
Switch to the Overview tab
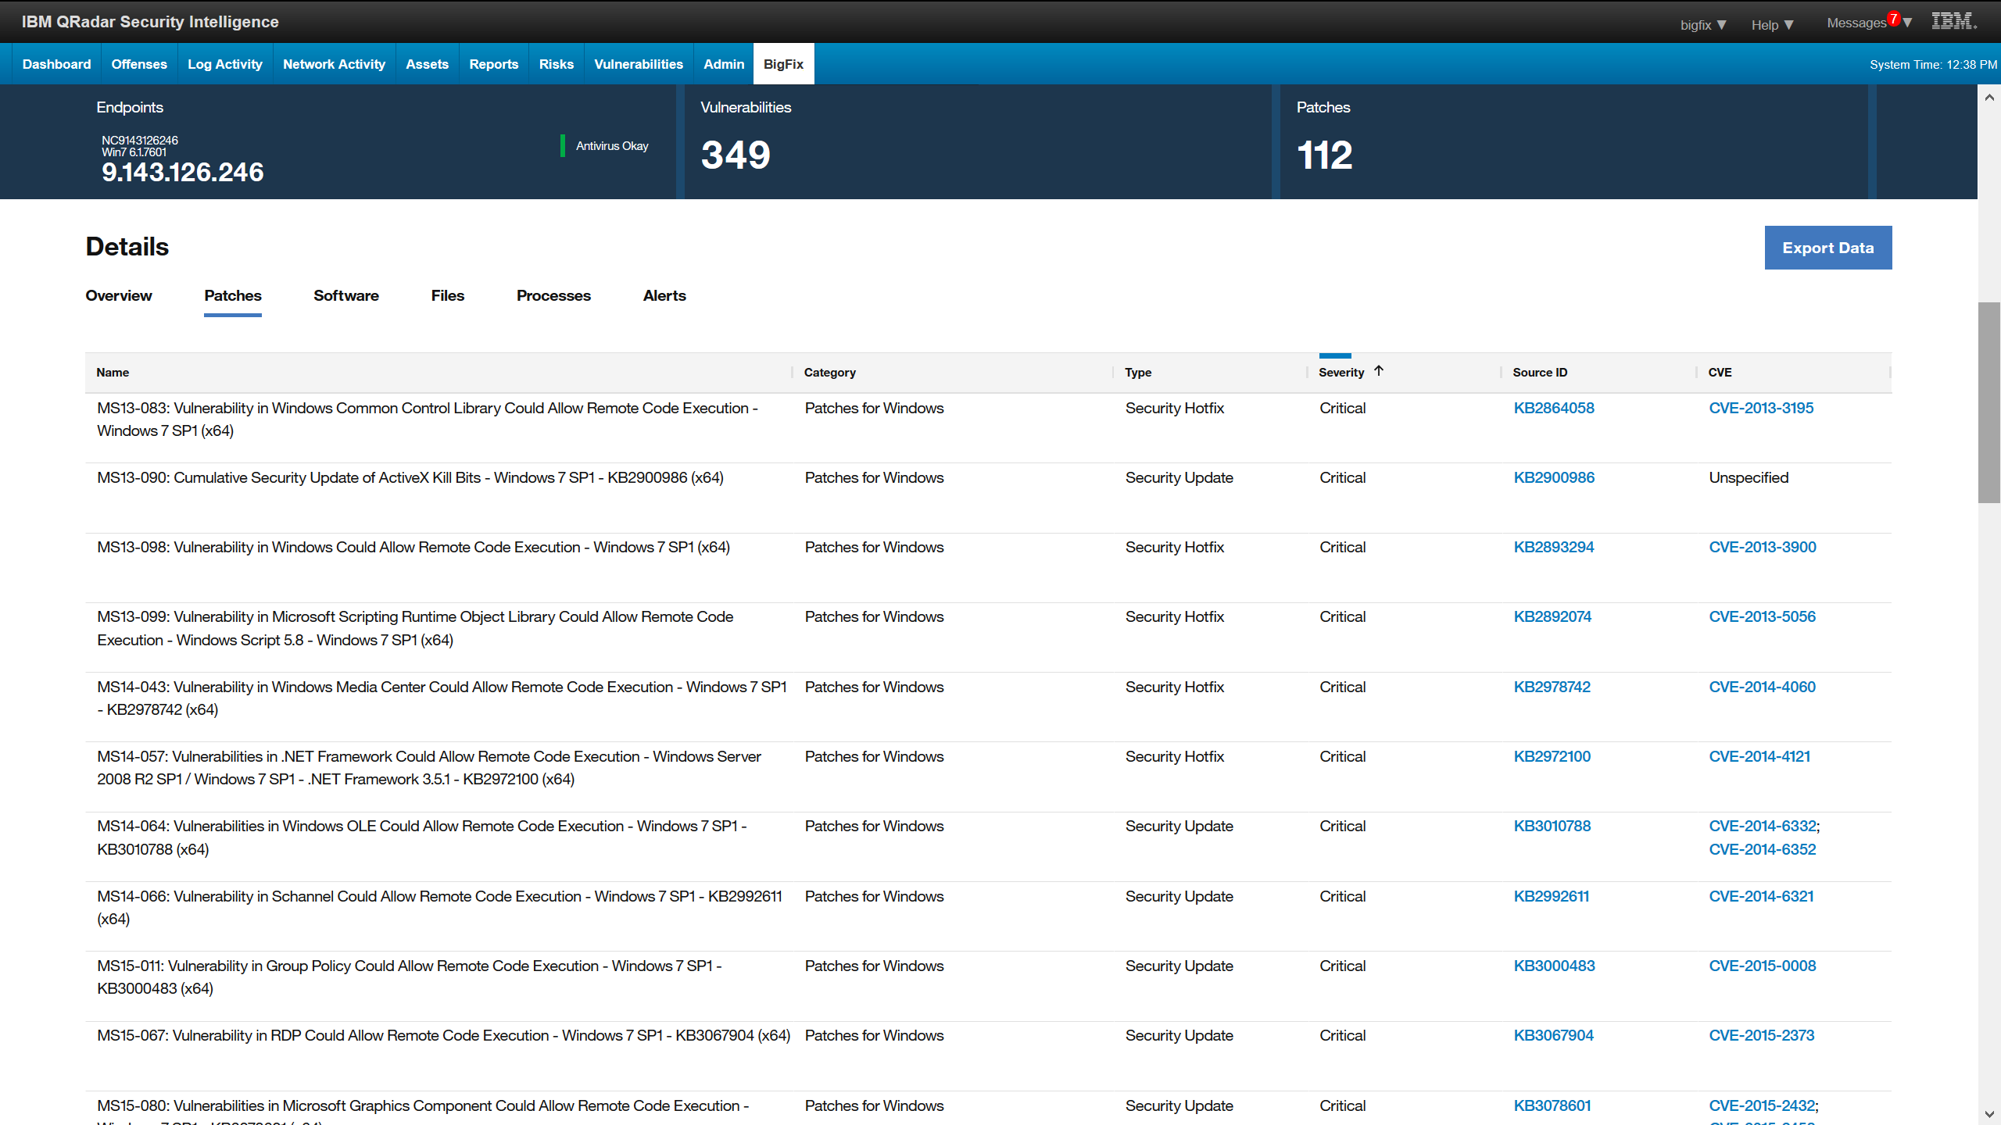pyautogui.click(x=118, y=295)
